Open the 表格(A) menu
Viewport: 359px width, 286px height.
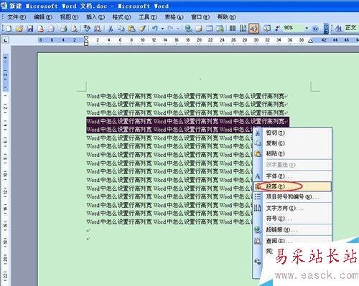[x=174, y=17]
